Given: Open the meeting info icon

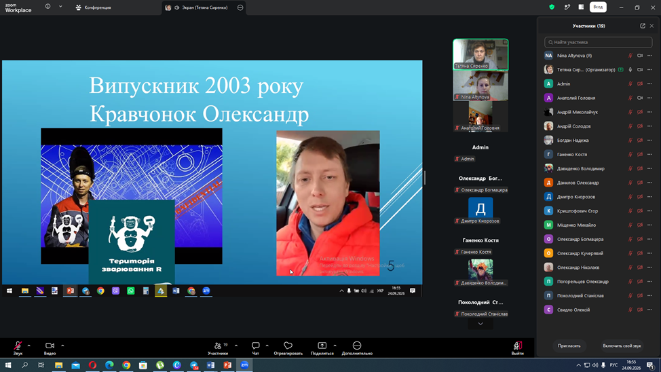Looking at the screenshot, I should point(48,7).
